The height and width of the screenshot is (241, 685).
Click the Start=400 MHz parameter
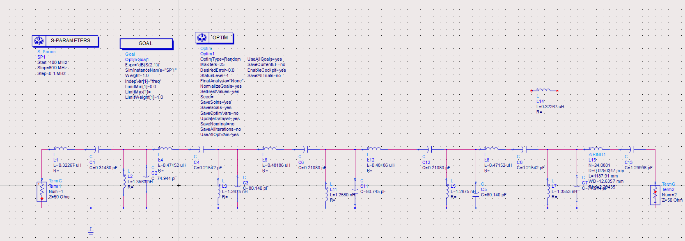52,63
